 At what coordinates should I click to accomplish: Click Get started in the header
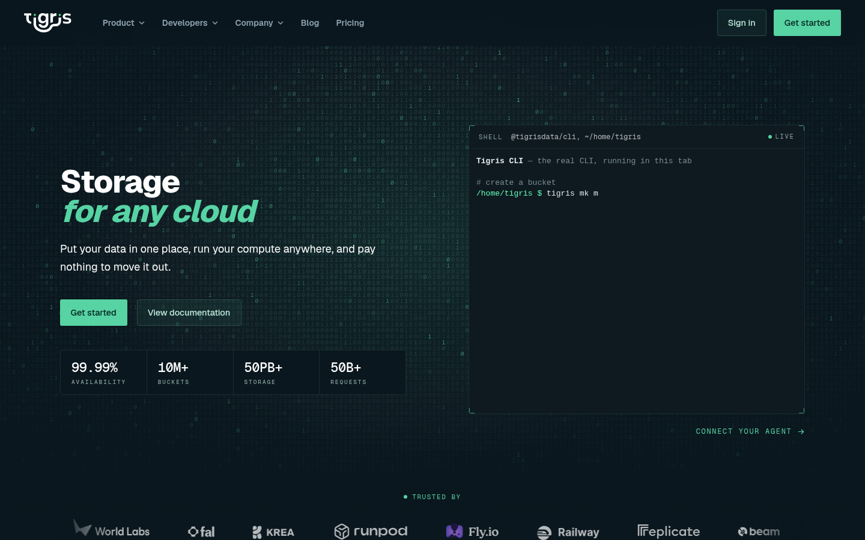click(807, 23)
